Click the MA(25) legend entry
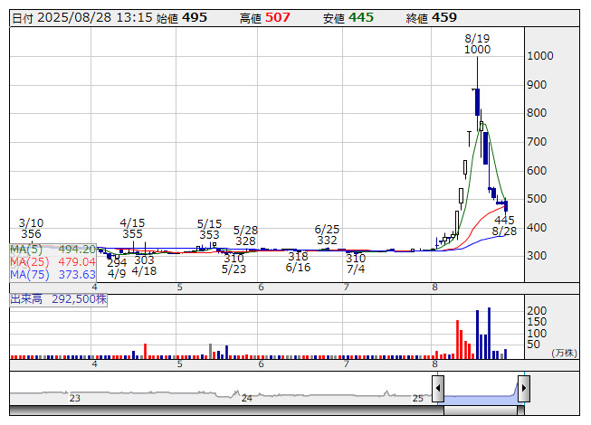 pyautogui.click(x=53, y=262)
